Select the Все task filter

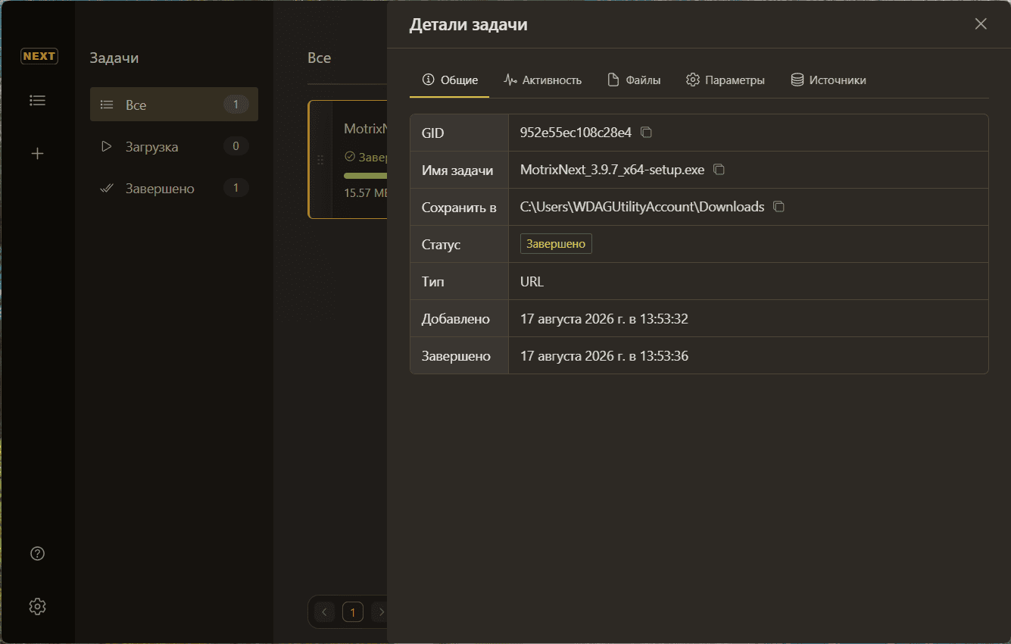[174, 105]
